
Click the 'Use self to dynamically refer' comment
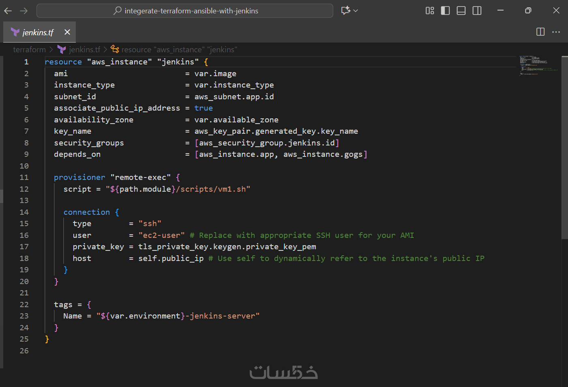[347, 259]
